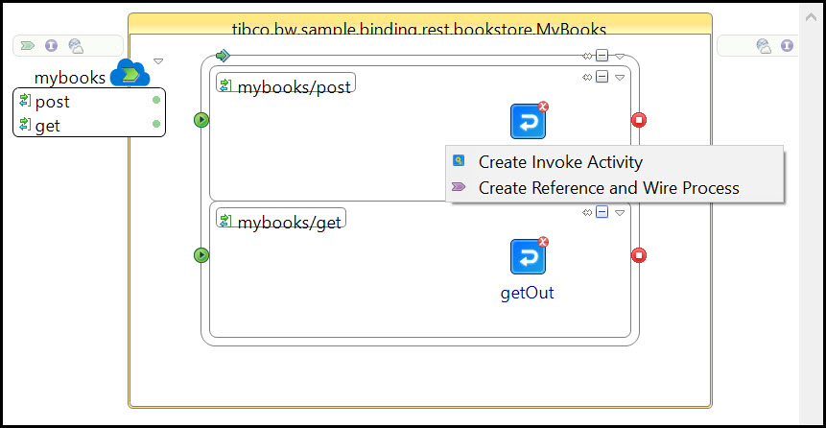Viewport: 826px width, 428px height.
Task: Open the mybooks/get scope dropdown triangle
Action: [x=620, y=213]
